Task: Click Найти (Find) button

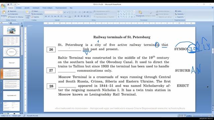Action: [x=178, y=11]
